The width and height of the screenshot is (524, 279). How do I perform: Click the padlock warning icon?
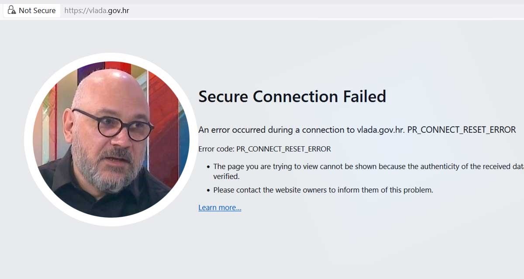pos(12,10)
